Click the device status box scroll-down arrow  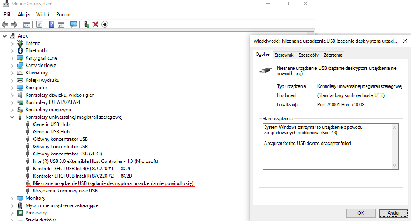click(395, 166)
